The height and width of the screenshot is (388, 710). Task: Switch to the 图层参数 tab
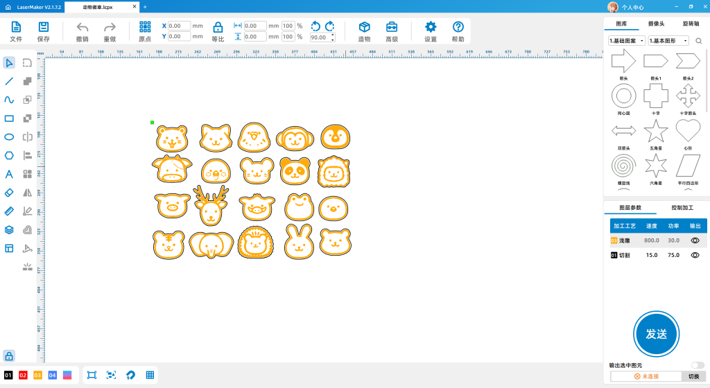(630, 208)
